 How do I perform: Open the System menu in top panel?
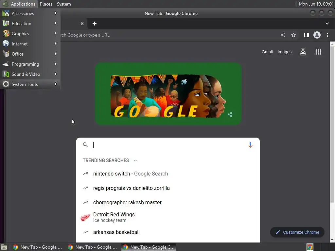[64, 4]
